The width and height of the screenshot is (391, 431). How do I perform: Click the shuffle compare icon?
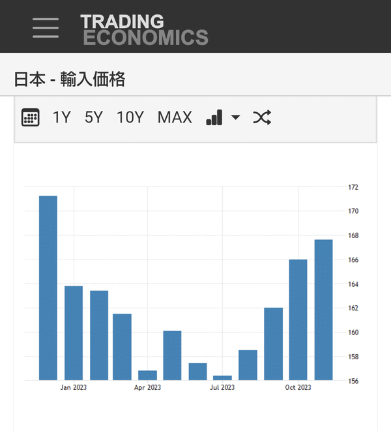[262, 117]
